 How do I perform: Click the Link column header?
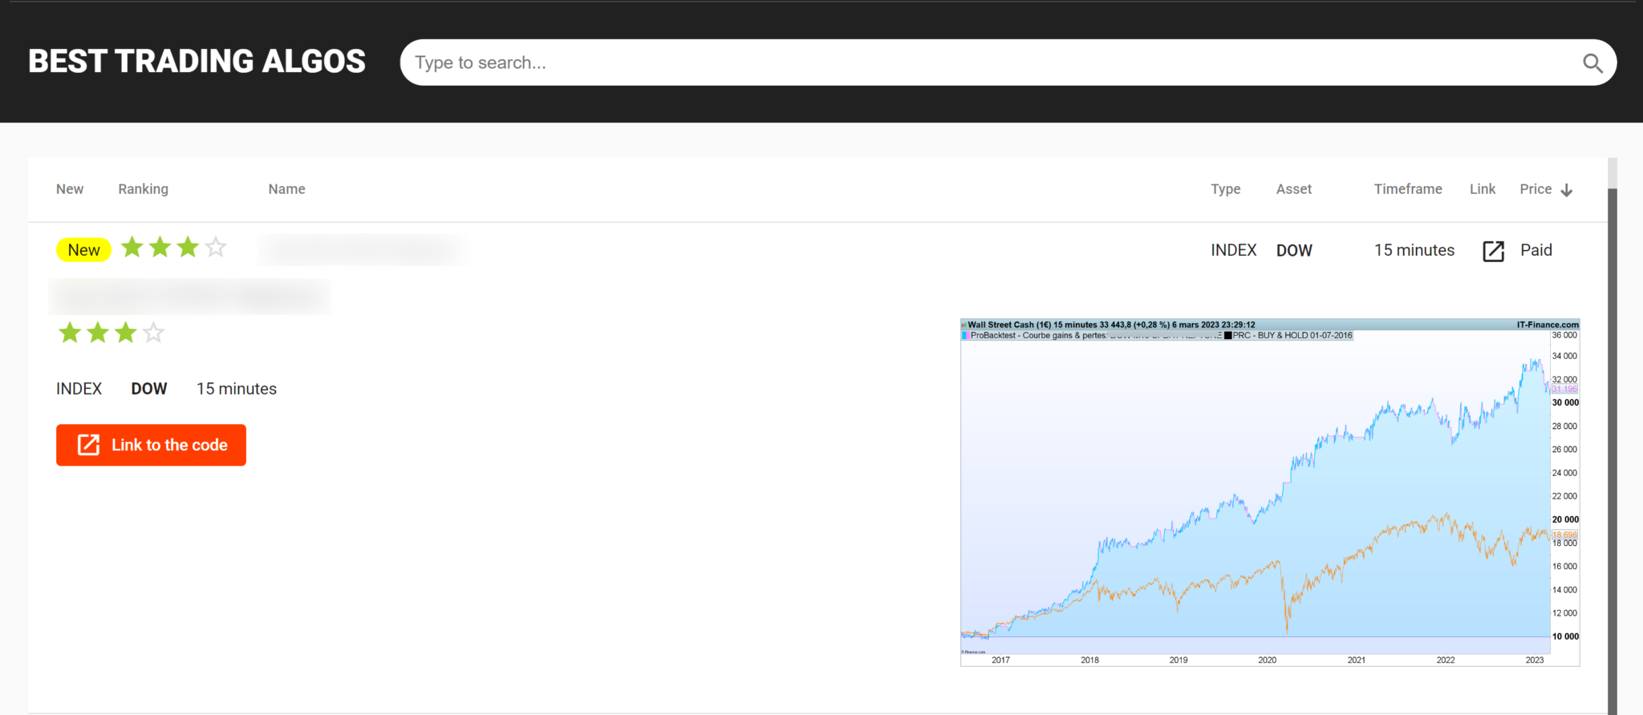(x=1482, y=189)
